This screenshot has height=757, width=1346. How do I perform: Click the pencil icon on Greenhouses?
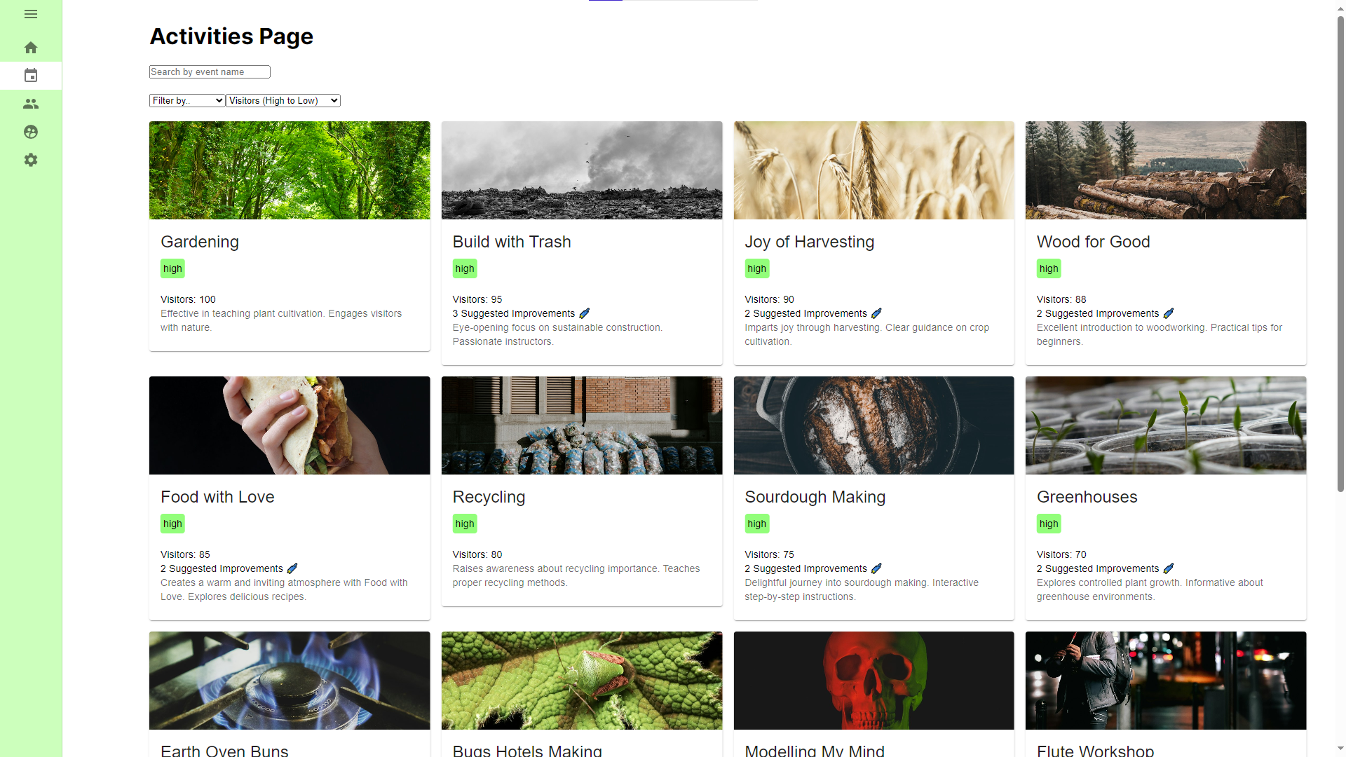(x=1169, y=568)
